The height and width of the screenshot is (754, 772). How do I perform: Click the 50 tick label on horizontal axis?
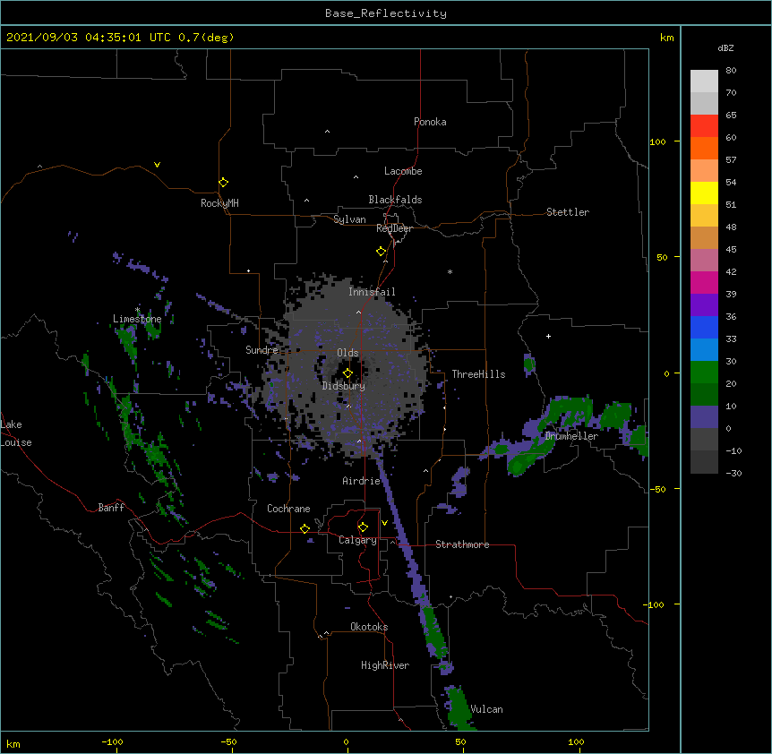[460, 741]
